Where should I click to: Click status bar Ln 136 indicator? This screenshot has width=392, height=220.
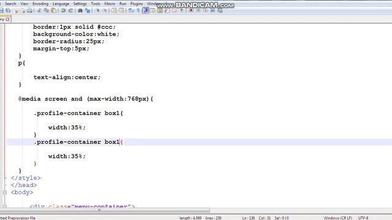(x=249, y=218)
